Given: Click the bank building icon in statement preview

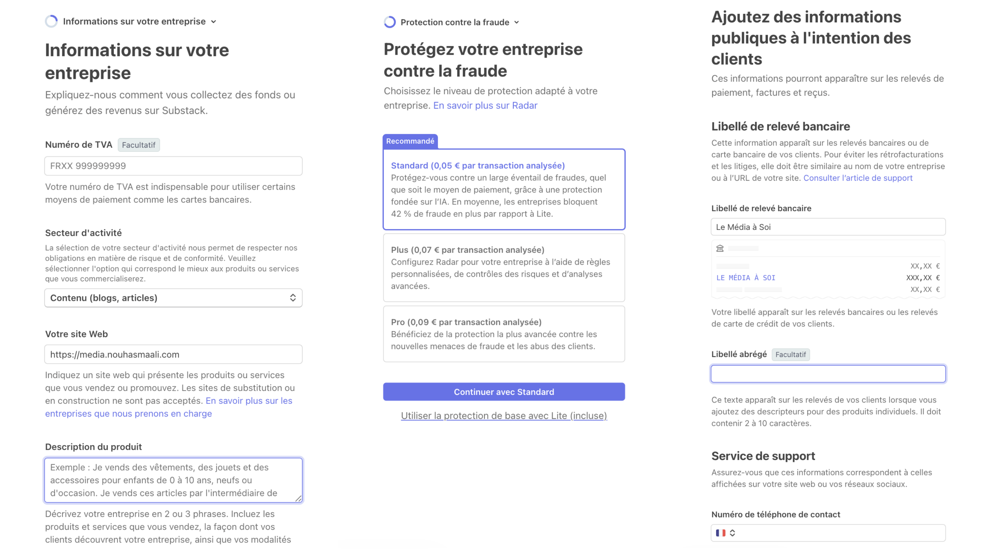Looking at the screenshot, I should pyautogui.click(x=720, y=249).
